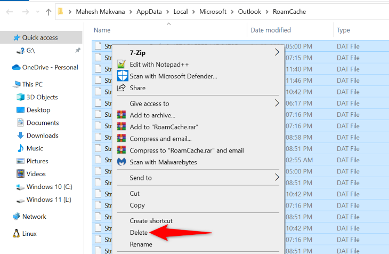Screen dimensions: 389x254
Task: Choose Share from context menu
Action: point(198,88)
